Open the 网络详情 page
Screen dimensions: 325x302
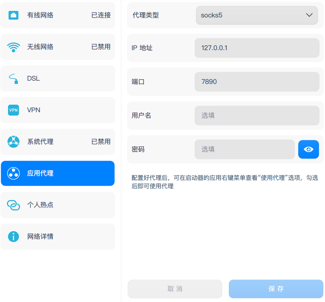tap(58, 237)
